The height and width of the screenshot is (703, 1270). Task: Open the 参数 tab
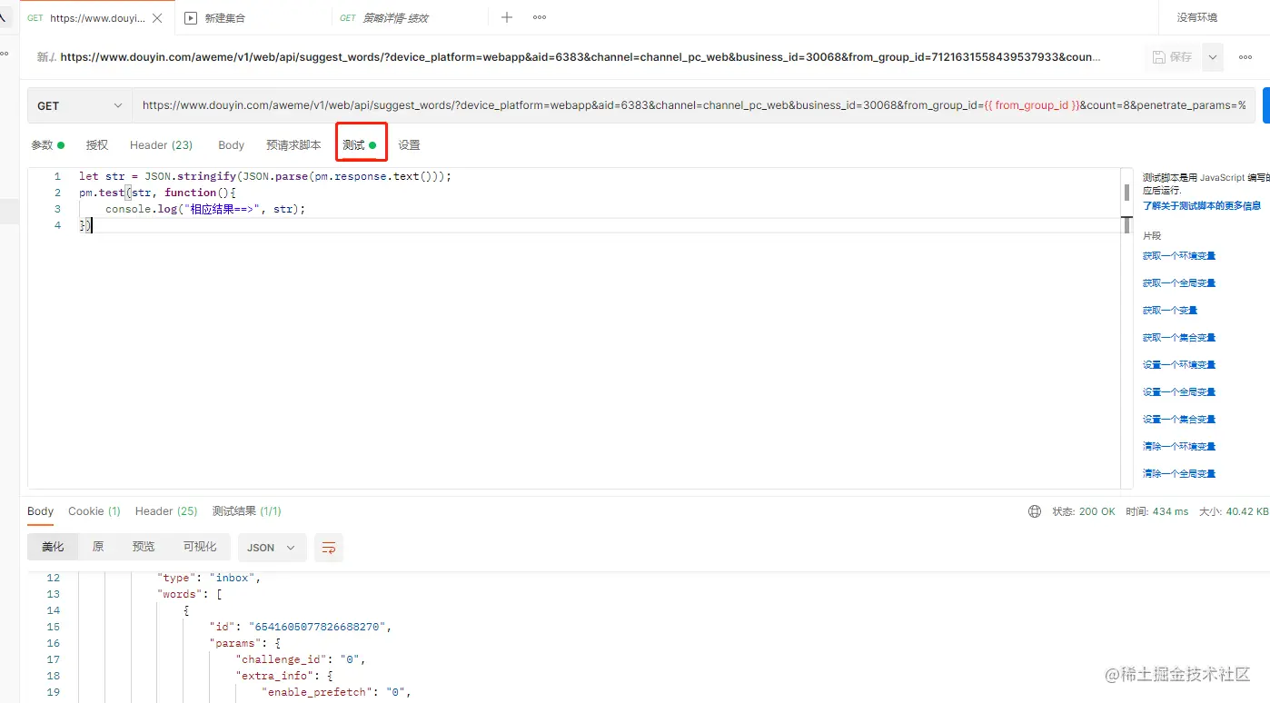point(47,145)
